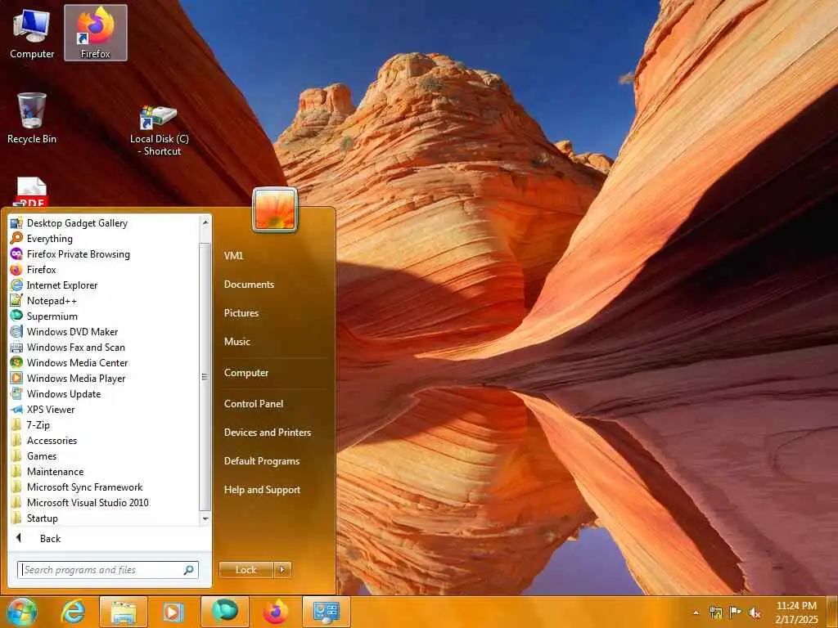Open Devices and Printers
The height and width of the screenshot is (628, 838).
pos(268,433)
